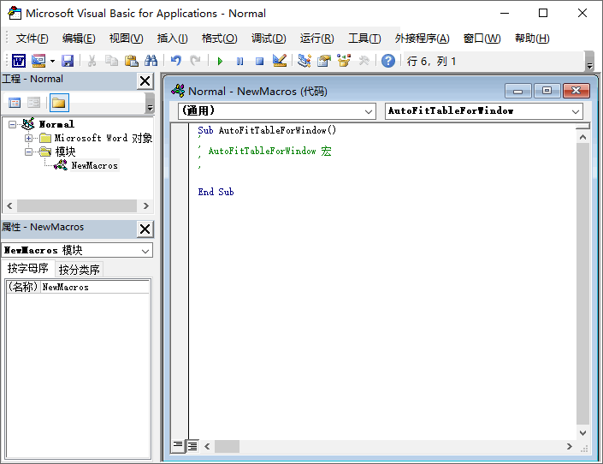Switch to 按字母序 tab
The height and width of the screenshot is (464, 603).
pos(27,268)
